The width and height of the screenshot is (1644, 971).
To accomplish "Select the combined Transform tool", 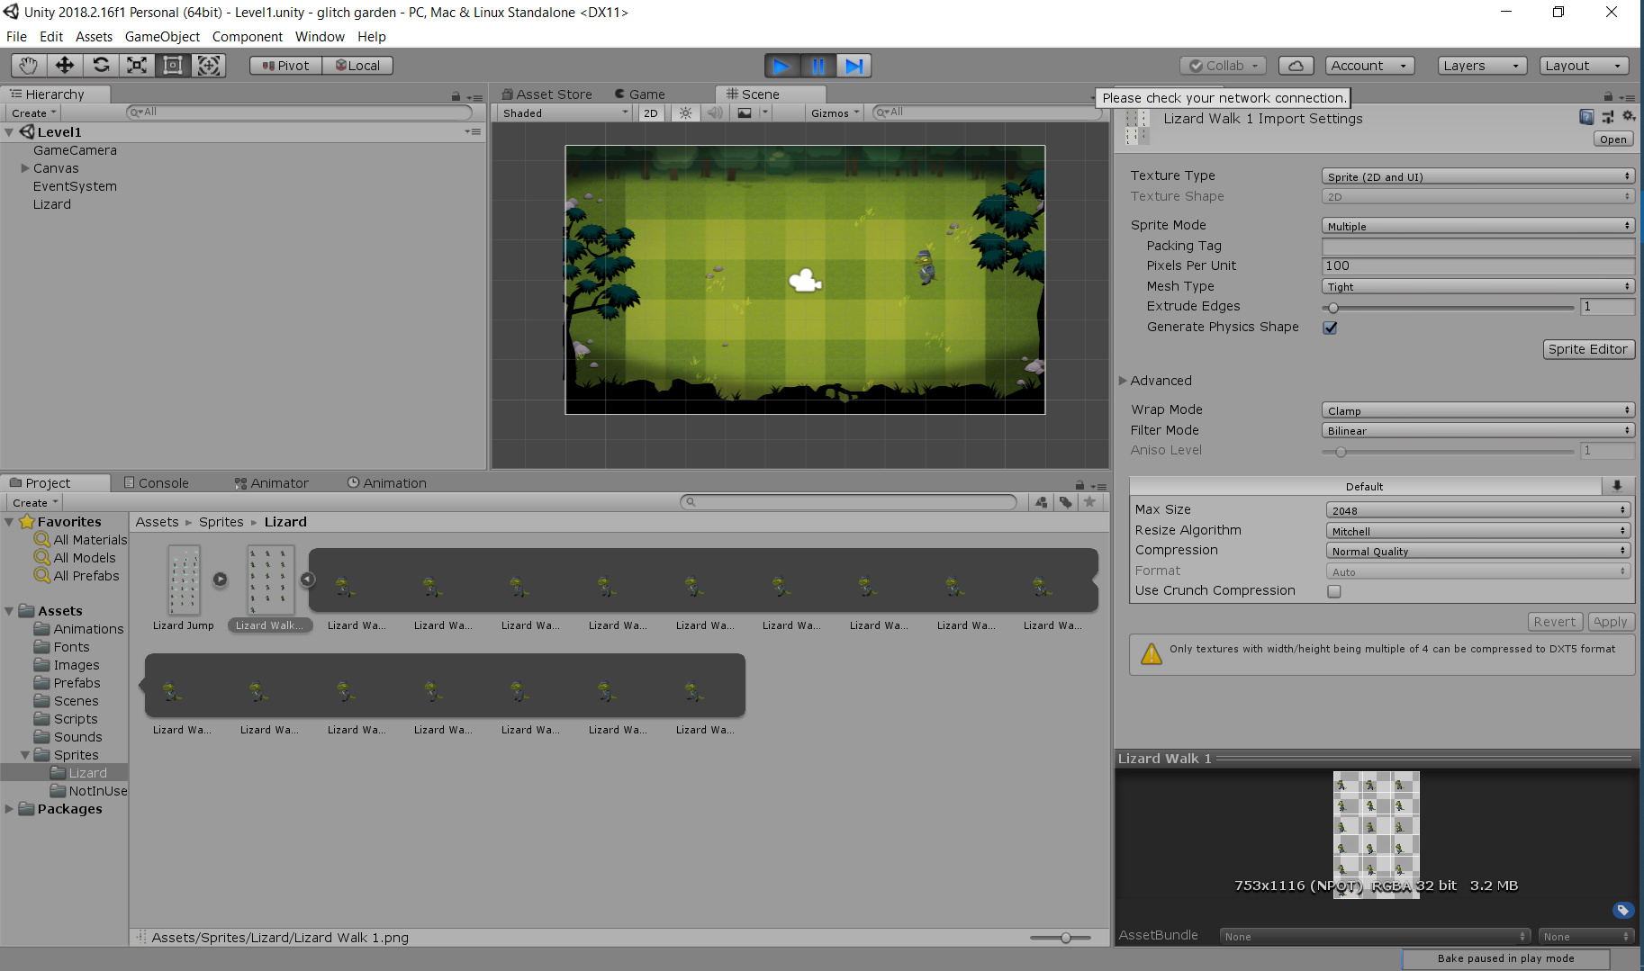I will 209,66.
